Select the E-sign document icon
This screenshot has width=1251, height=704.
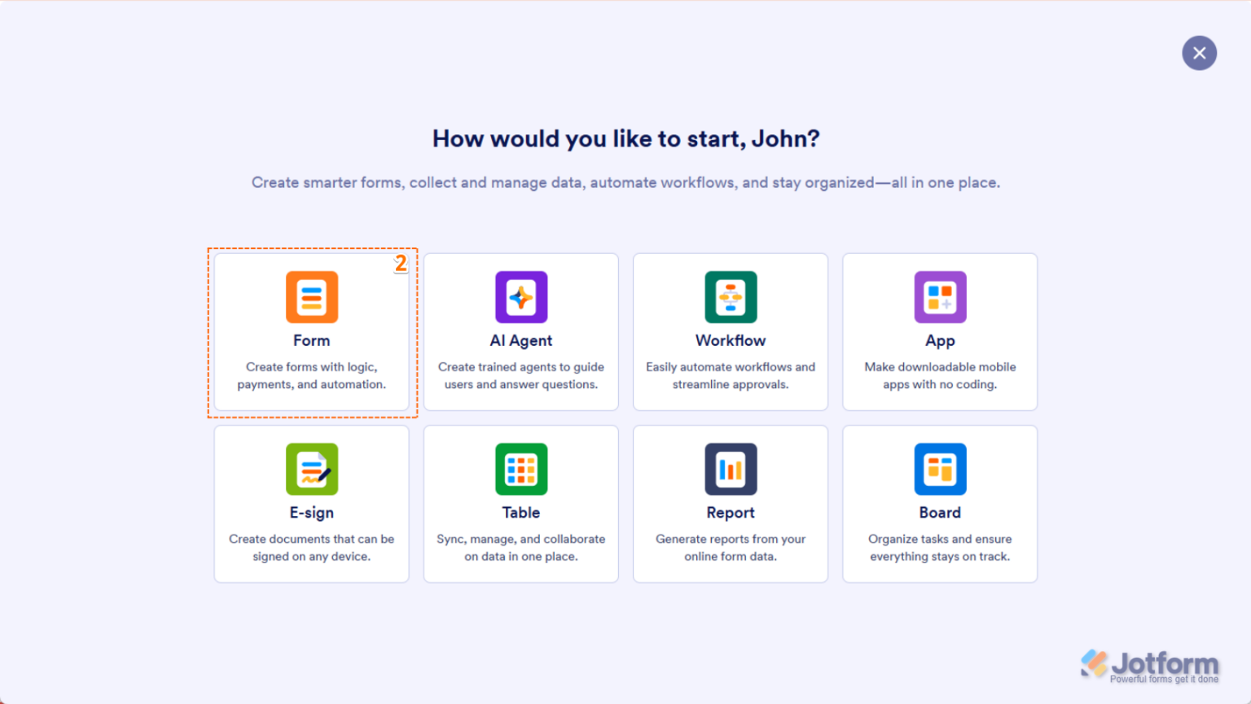tap(311, 469)
